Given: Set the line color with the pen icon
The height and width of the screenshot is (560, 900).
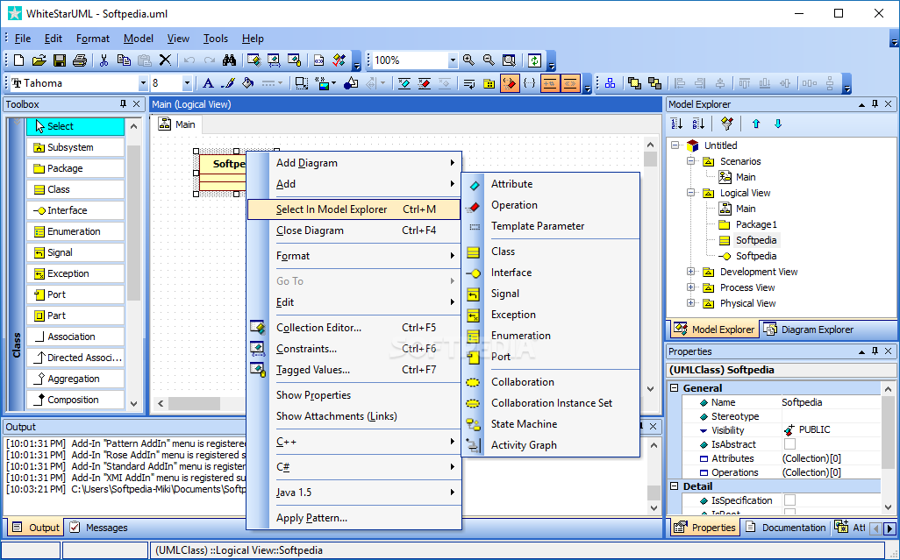Looking at the screenshot, I should click(228, 83).
